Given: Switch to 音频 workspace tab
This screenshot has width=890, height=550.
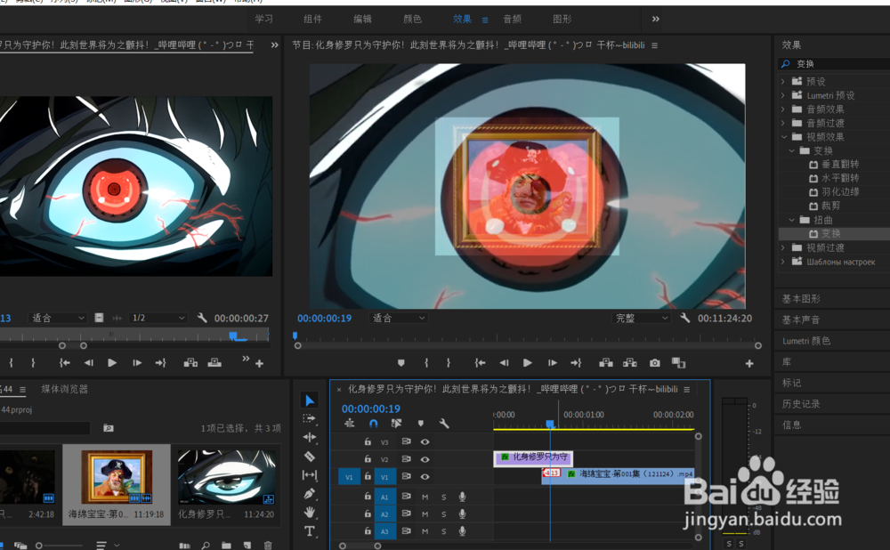Looking at the screenshot, I should click(x=512, y=19).
